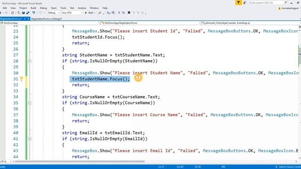This screenshot has width=301, height=169.
Task: Click the horizontal scrollbar thumb under the editor
Action: coord(79,161)
